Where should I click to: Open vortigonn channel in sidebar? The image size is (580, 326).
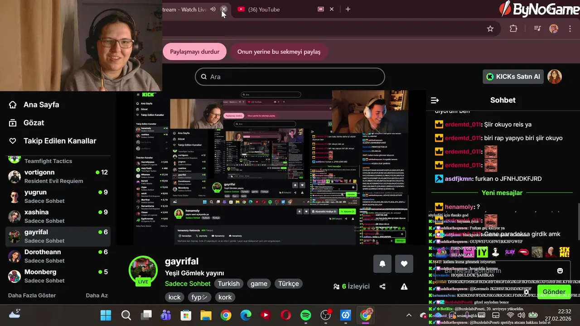click(58, 176)
